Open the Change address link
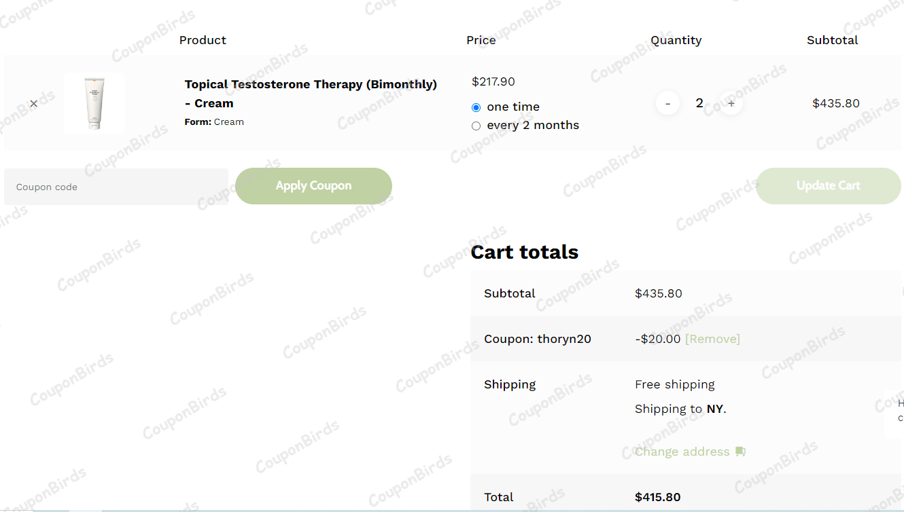Screen dimensions: 904x512 pyautogui.click(x=682, y=452)
